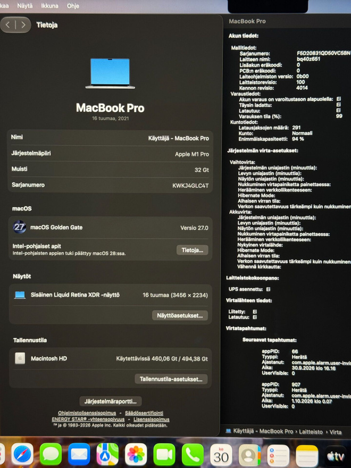Open Näyttöasetukset display settings
The height and width of the screenshot is (468, 351).
click(x=180, y=315)
